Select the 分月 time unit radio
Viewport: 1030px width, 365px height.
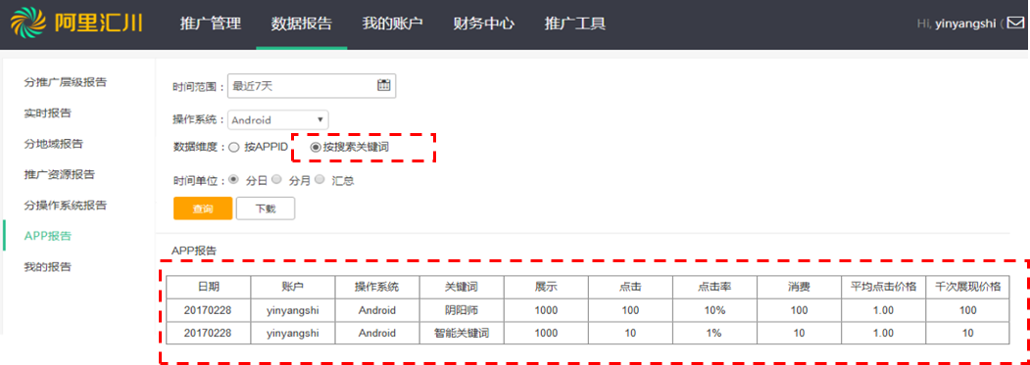[276, 179]
